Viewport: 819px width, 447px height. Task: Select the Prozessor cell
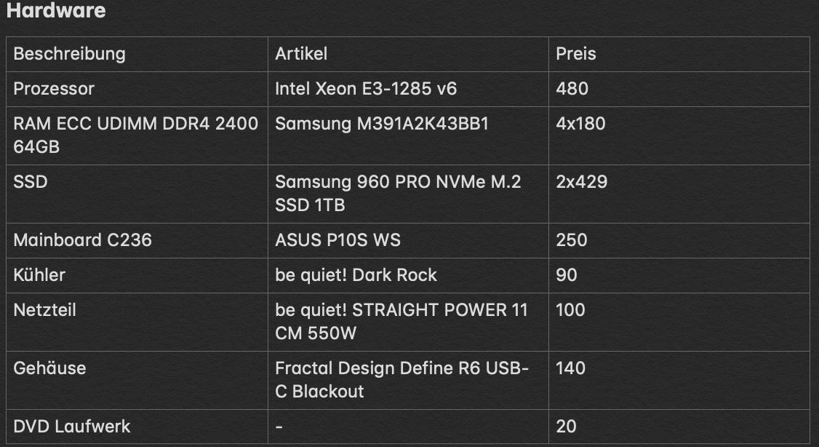(x=55, y=89)
